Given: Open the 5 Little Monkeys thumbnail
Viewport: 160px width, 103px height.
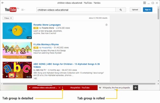Looking at the screenshot, I should tap(17, 50).
